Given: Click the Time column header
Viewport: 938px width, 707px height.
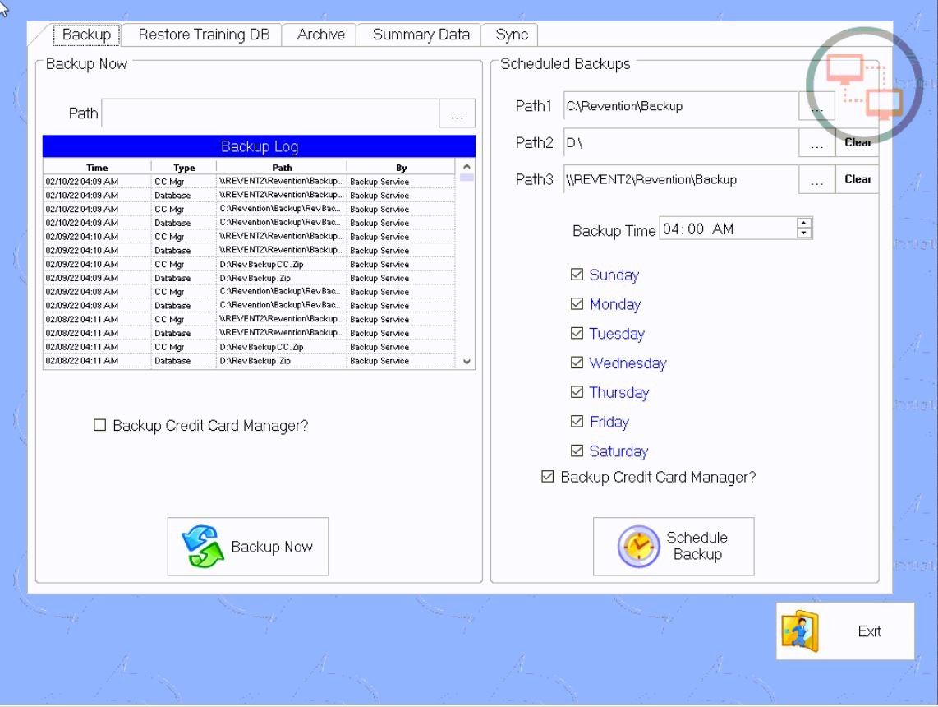Looking at the screenshot, I should click(x=97, y=168).
